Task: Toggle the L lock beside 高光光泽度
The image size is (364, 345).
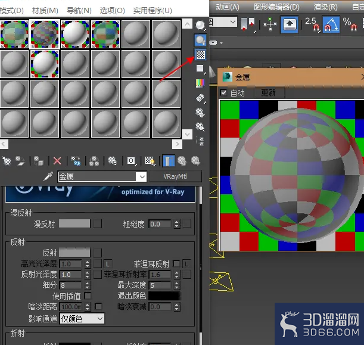Action: tap(107, 264)
